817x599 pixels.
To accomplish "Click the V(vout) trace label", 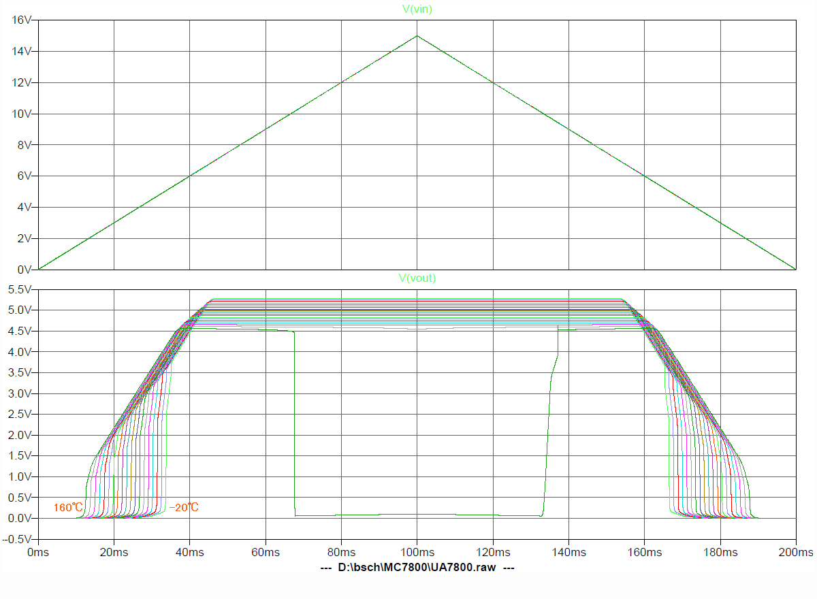I will coord(417,278).
